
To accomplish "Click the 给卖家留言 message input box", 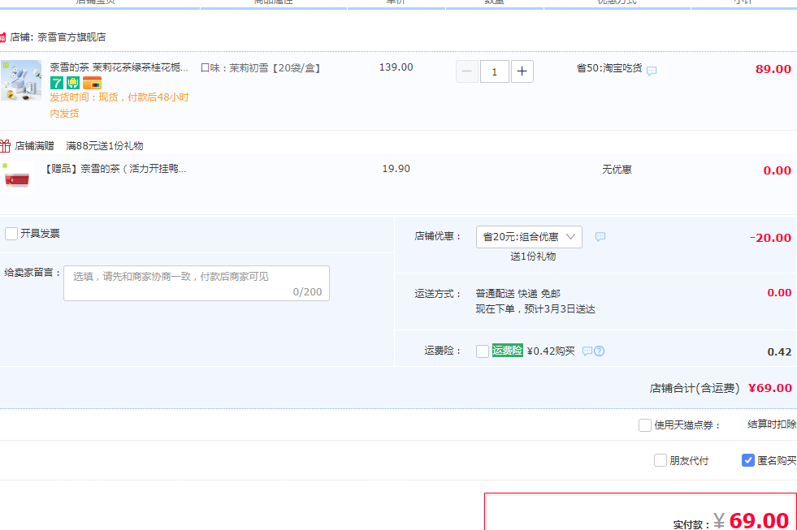I will point(197,283).
